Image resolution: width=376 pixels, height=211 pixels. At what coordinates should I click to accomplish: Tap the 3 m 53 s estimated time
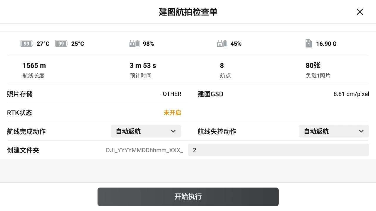pyautogui.click(x=143, y=65)
